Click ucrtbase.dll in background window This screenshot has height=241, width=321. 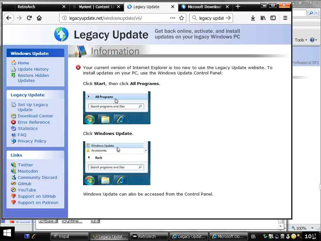pos(48,221)
